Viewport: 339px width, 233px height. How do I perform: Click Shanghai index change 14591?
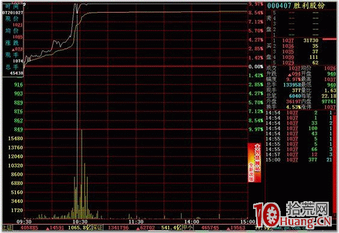(x=55, y=228)
